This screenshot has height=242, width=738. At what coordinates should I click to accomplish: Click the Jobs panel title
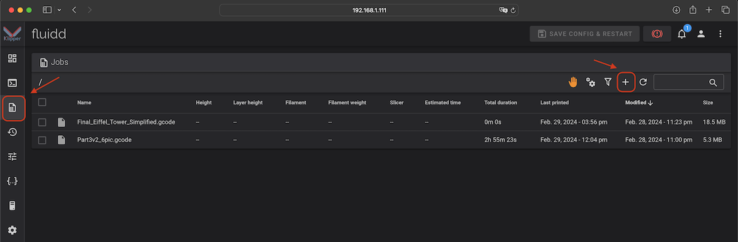coord(60,62)
